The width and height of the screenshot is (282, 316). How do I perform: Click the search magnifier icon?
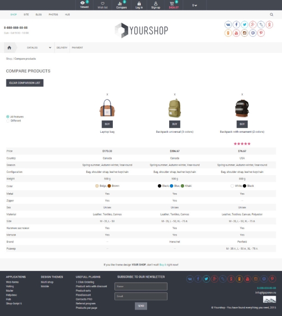tap(272, 14)
